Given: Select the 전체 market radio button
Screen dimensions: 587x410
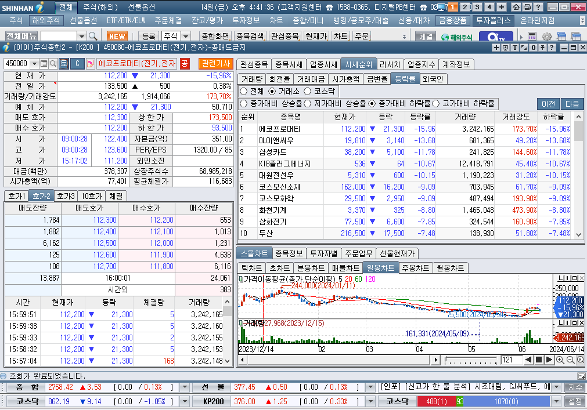Looking at the screenshot, I should pos(244,91).
